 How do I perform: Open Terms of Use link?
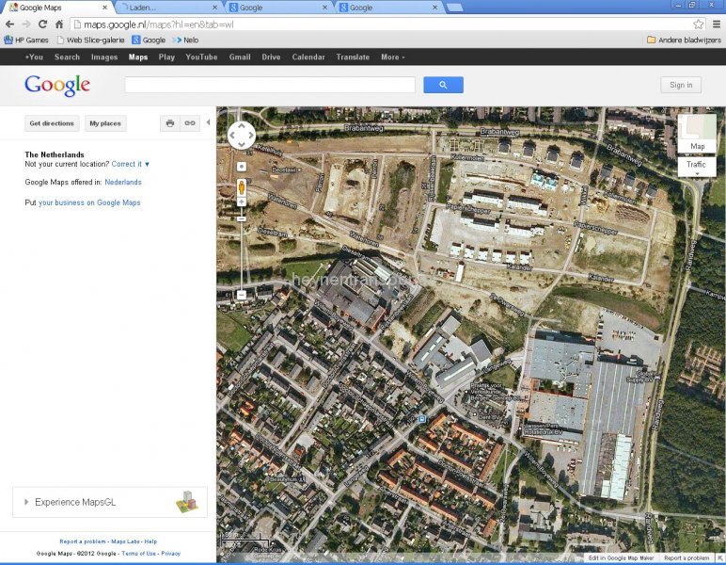138,554
